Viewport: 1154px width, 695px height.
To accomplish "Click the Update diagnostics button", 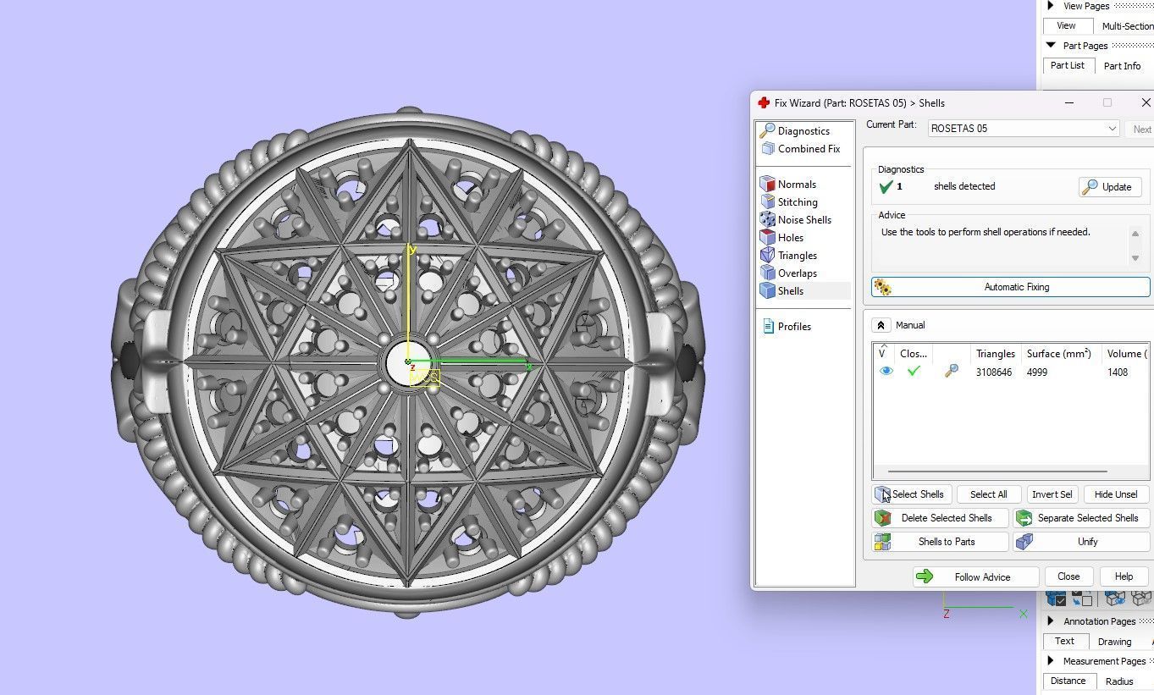I will pyautogui.click(x=1110, y=187).
